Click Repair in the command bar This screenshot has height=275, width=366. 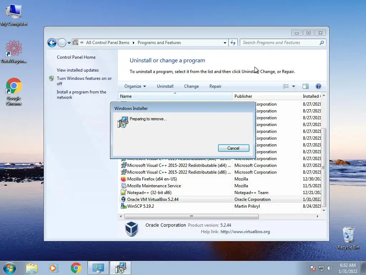215,86
